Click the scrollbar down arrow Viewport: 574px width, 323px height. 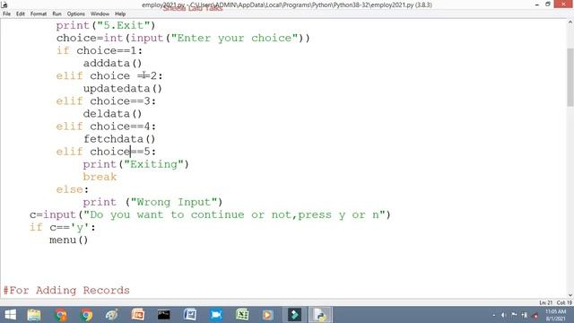570,295
